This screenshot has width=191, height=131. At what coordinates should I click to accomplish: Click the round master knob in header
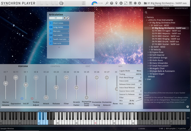click(x=61, y=3)
